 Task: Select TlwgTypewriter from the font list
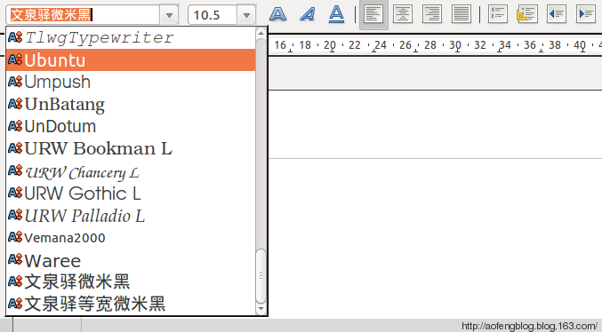pyautogui.click(x=131, y=37)
